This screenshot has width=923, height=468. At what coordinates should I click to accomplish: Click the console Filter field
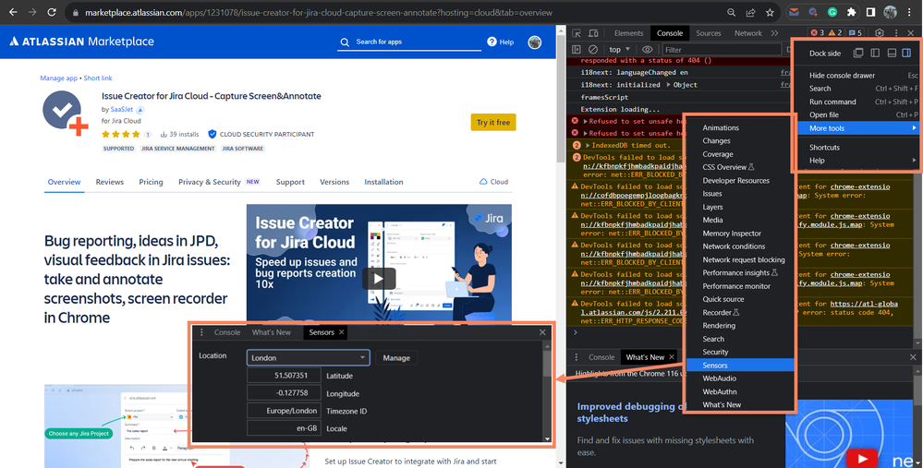(723, 50)
